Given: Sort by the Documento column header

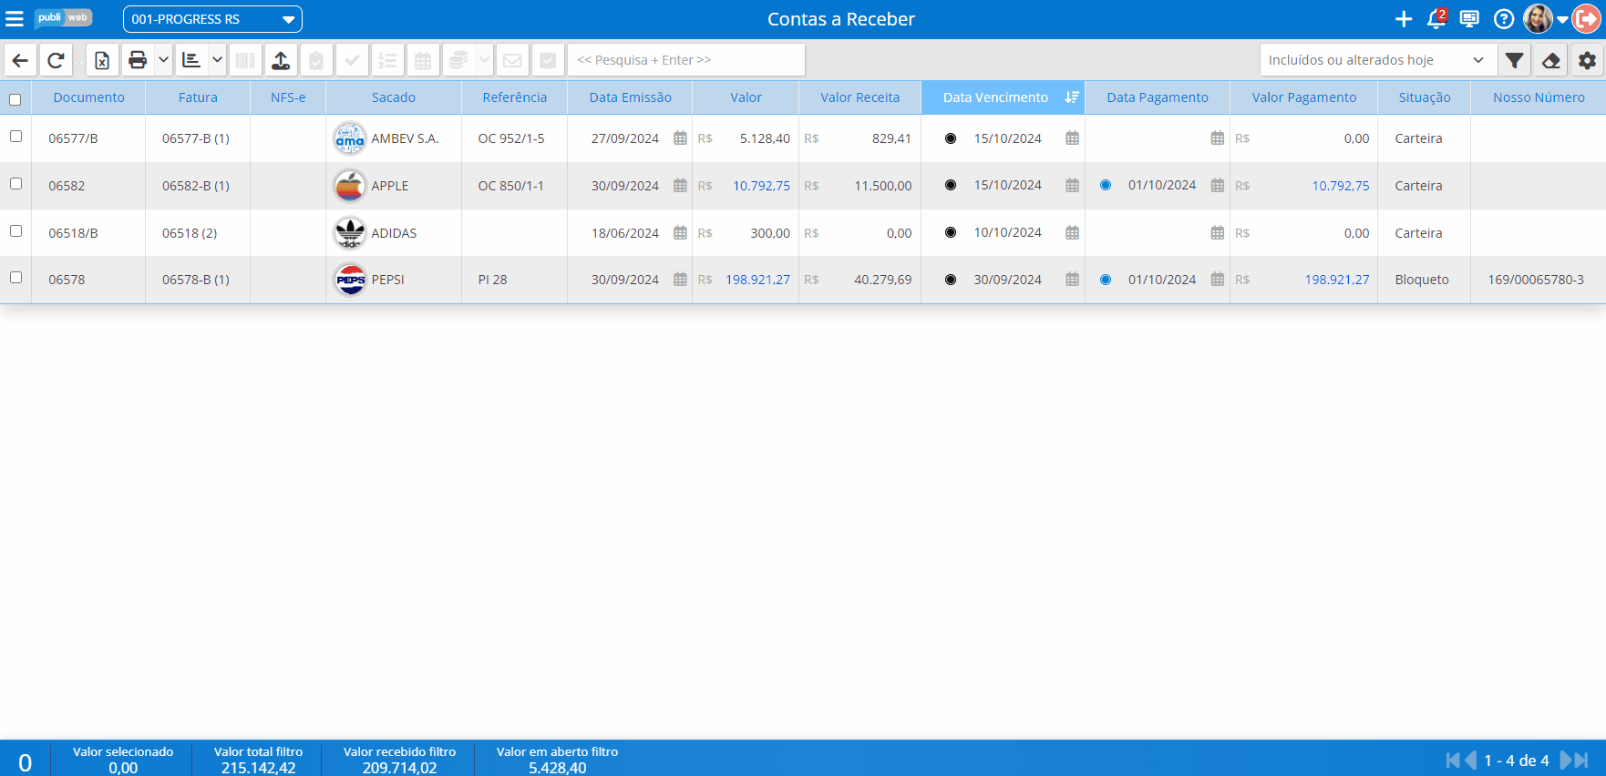Looking at the screenshot, I should click(x=88, y=97).
